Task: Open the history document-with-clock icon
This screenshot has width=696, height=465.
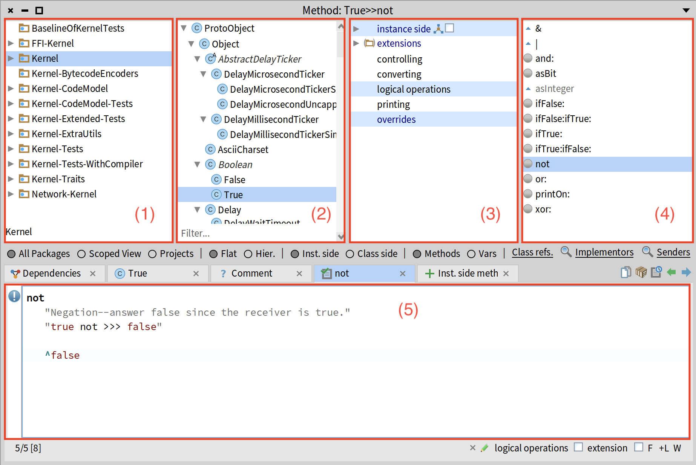Action: (x=656, y=272)
